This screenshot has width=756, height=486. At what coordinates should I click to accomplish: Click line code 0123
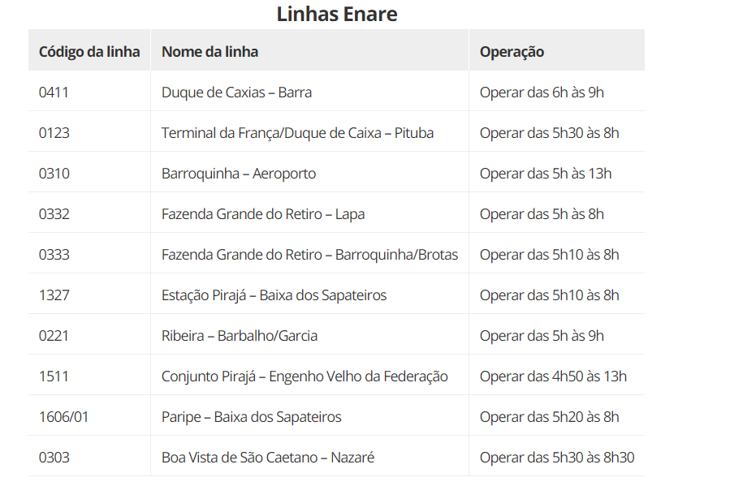point(54,132)
